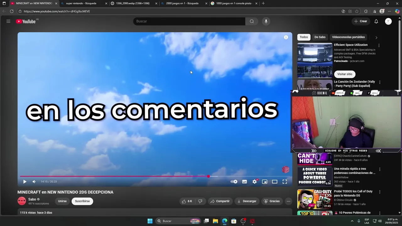Seek using the red progress bar handle
Screen dimensions: 402x226
tap(209, 176)
